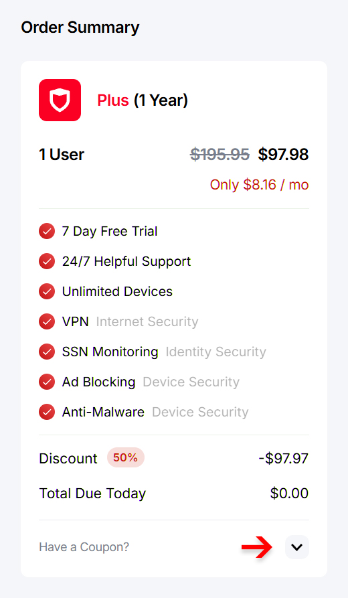Click the Ad Blocking checkmark icon
The height and width of the screenshot is (598, 348).
click(x=47, y=382)
